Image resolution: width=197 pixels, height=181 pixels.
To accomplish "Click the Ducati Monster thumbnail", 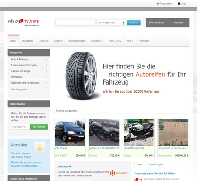I will click(x=139, y=132).
